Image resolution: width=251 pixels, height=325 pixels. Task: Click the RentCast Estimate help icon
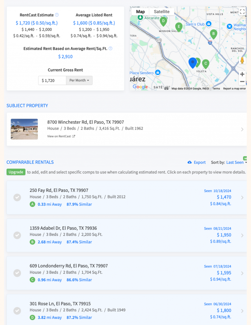pos(57,15)
